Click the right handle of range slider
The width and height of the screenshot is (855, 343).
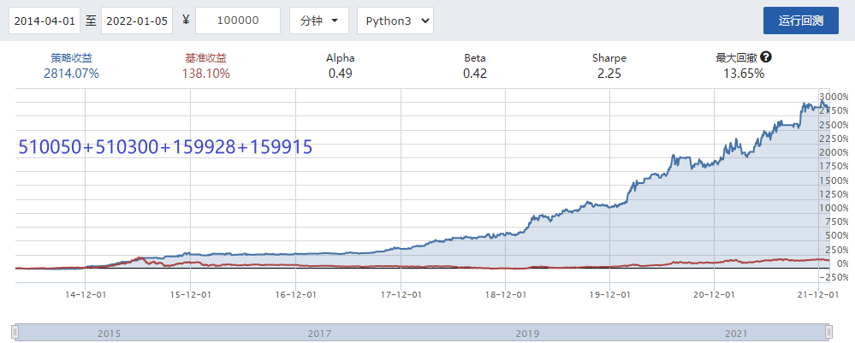tap(828, 332)
